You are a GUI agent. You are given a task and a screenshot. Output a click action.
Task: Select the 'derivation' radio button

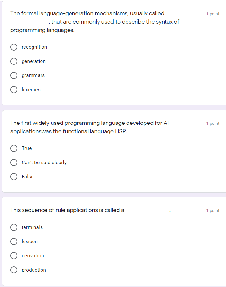tap(14, 256)
